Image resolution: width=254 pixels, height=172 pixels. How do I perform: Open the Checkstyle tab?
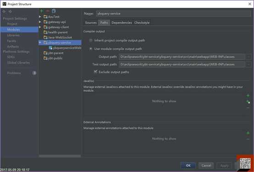(x=142, y=22)
